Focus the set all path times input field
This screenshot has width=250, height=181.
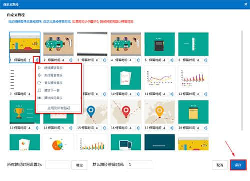pyautogui.click(x=58, y=164)
